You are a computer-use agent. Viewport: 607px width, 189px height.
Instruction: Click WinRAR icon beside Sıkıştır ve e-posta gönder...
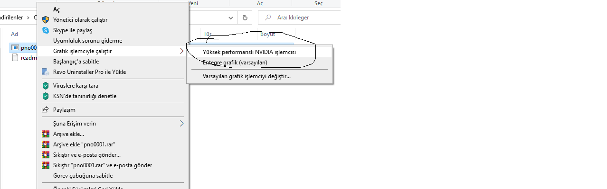(46, 155)
